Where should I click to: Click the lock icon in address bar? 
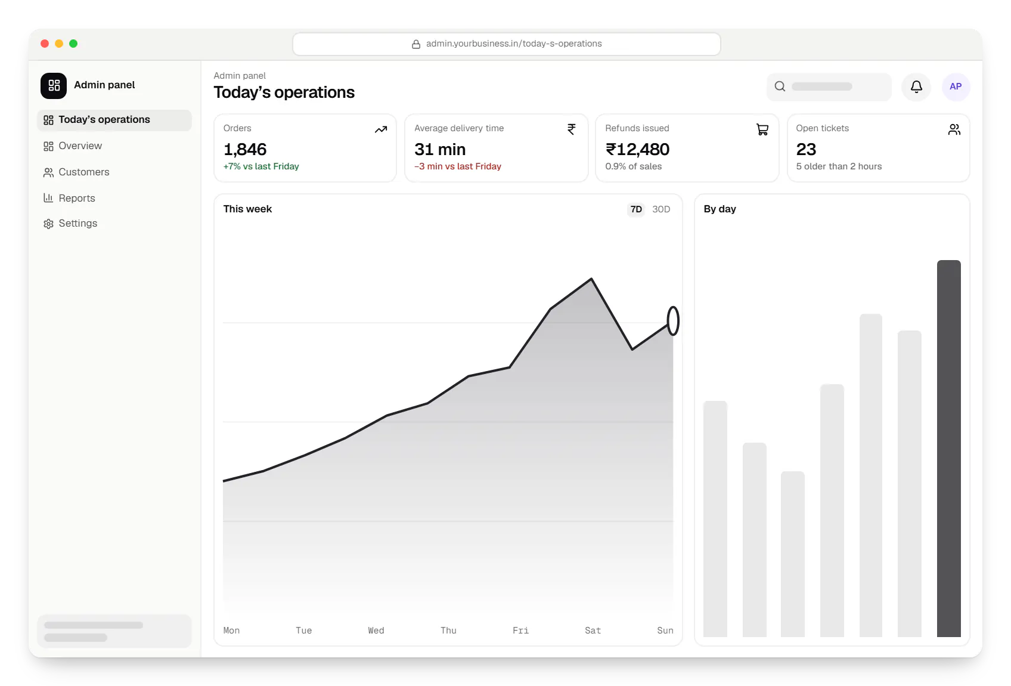[416, 44]
